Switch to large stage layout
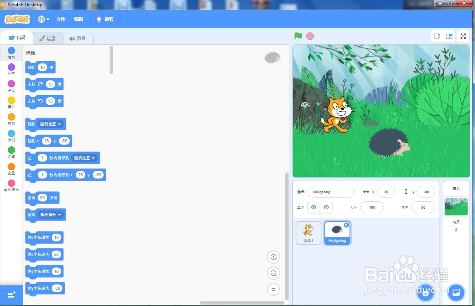 449,36
